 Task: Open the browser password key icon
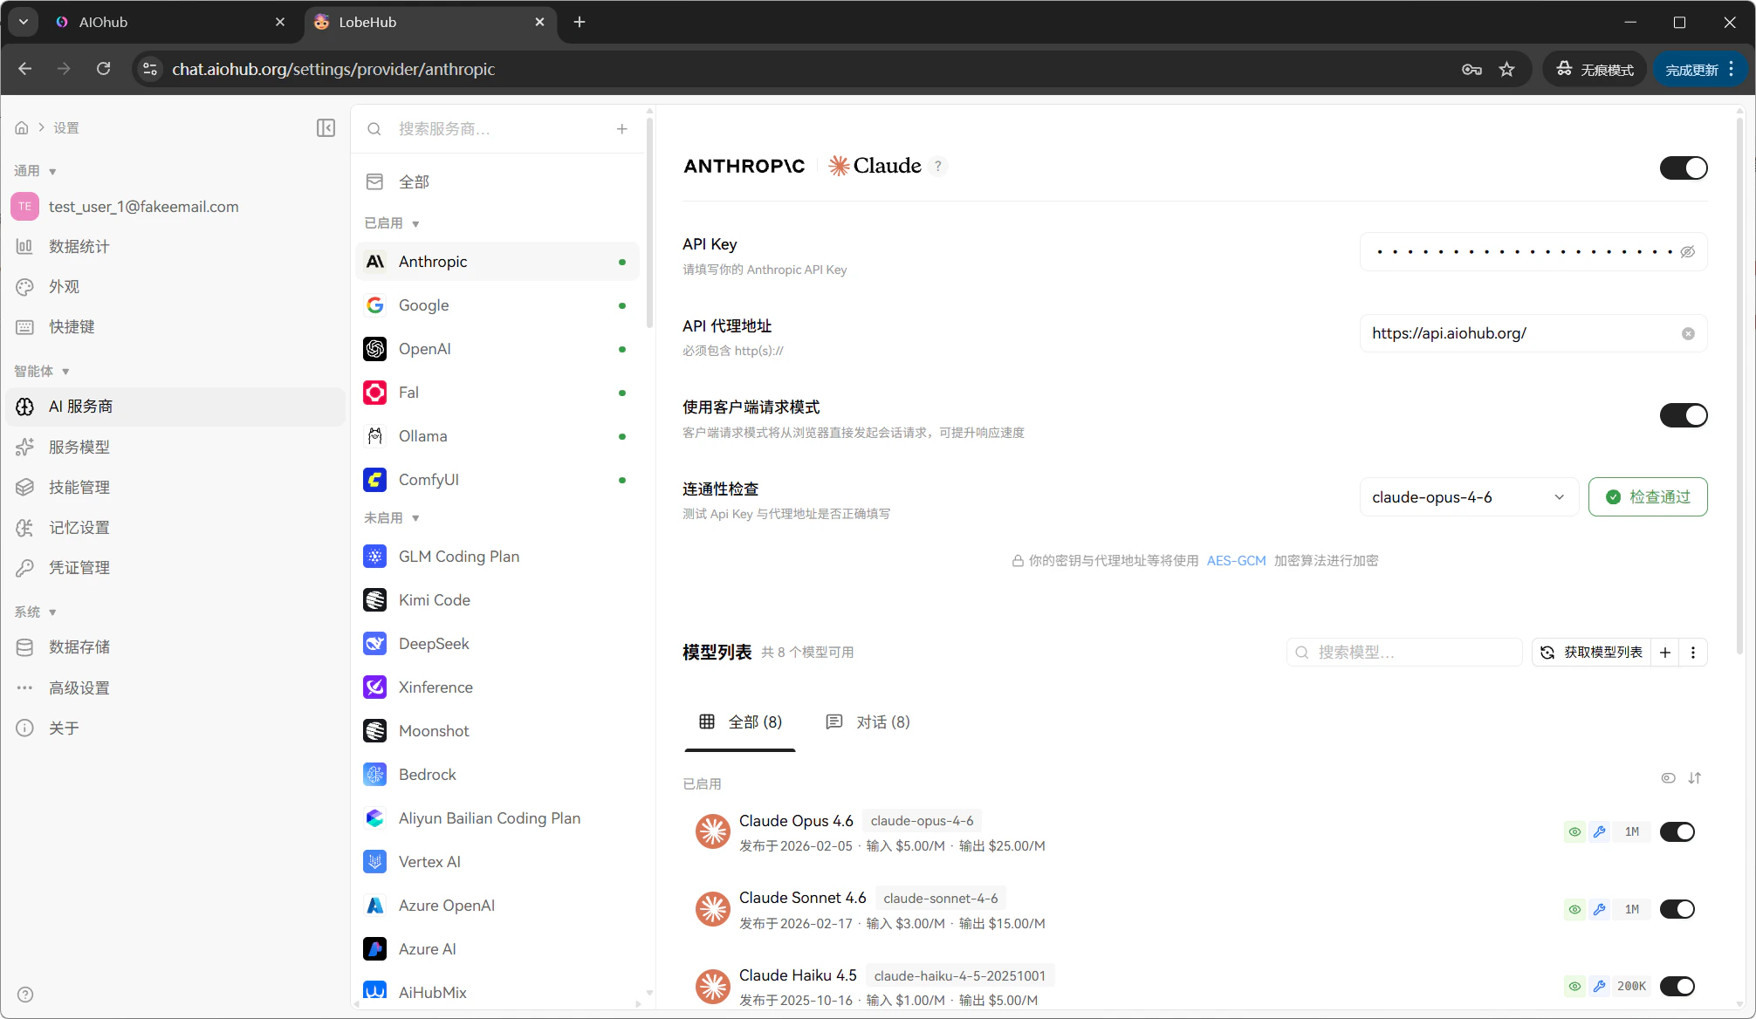pos(1471,69)
